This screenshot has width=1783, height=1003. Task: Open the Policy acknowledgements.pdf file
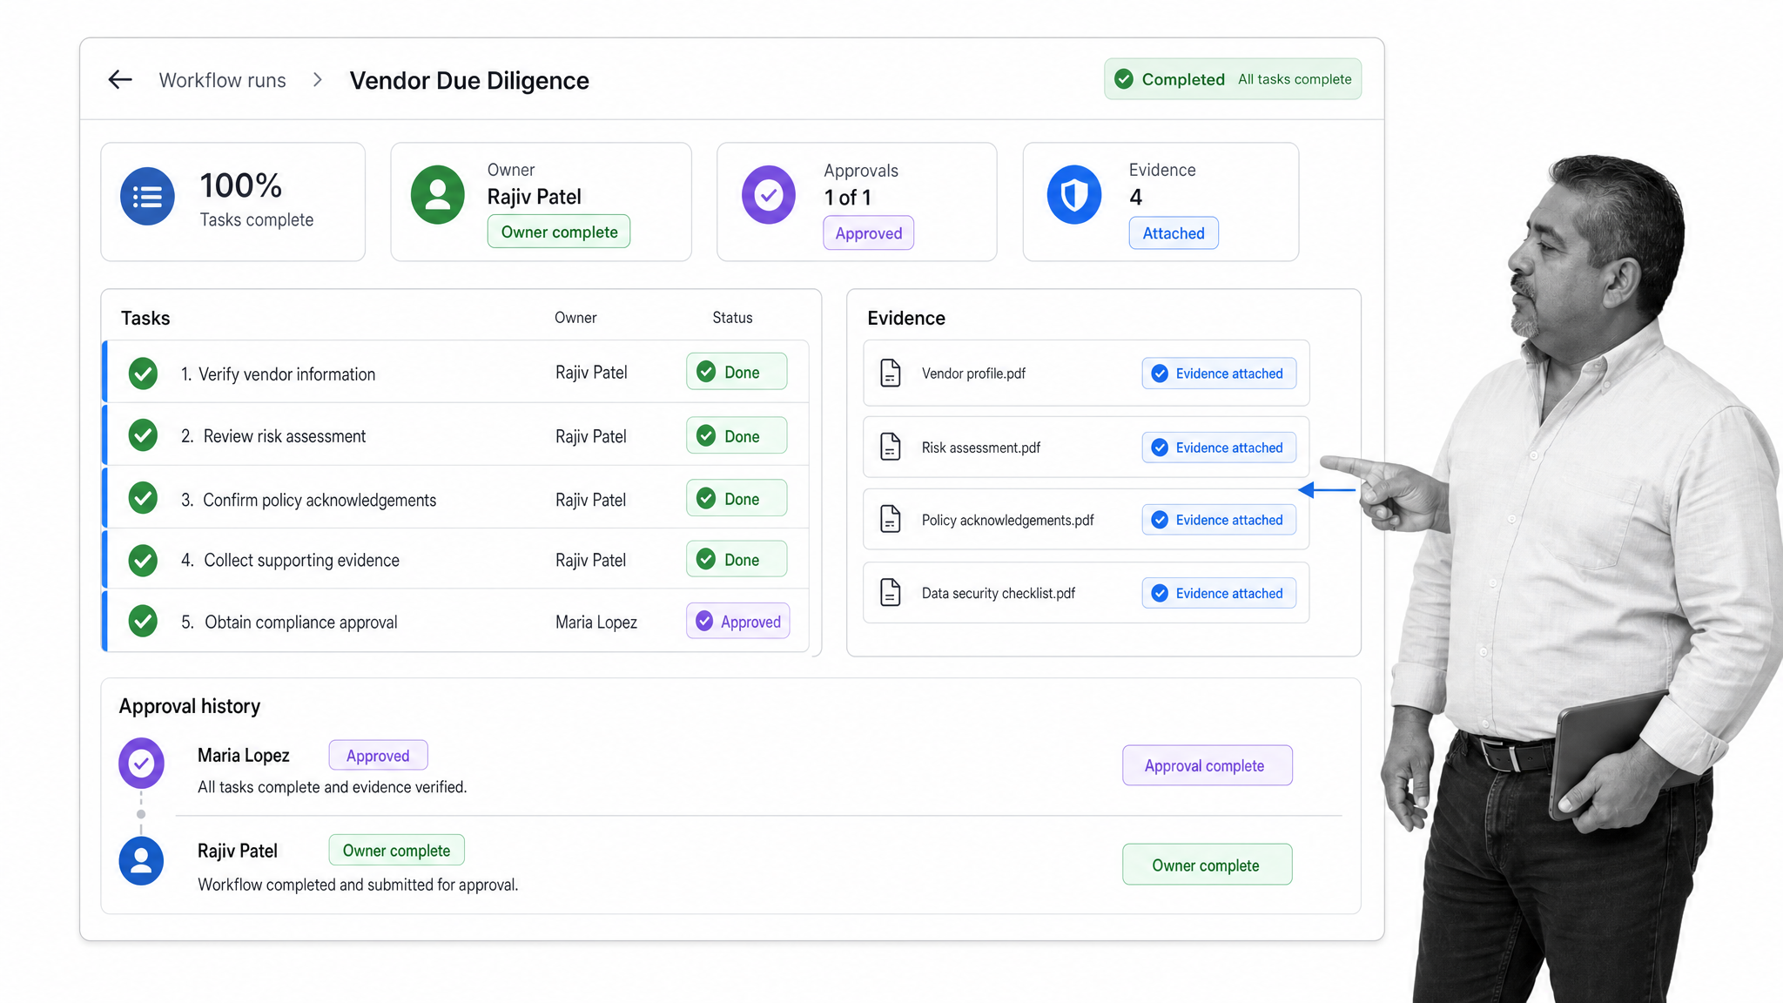[1007, 520]
